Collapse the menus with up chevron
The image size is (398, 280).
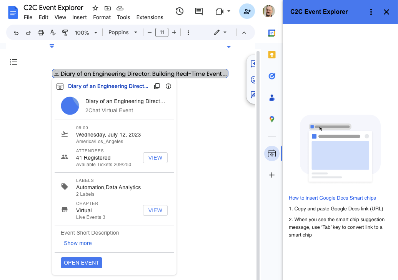click(244, 32)
